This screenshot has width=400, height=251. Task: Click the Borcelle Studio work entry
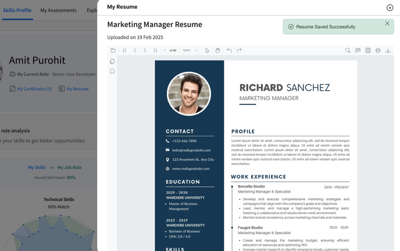[251, 186]
